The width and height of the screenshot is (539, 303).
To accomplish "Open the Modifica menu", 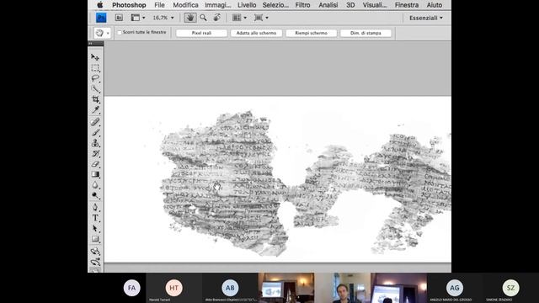I will [x=185, y=5].
